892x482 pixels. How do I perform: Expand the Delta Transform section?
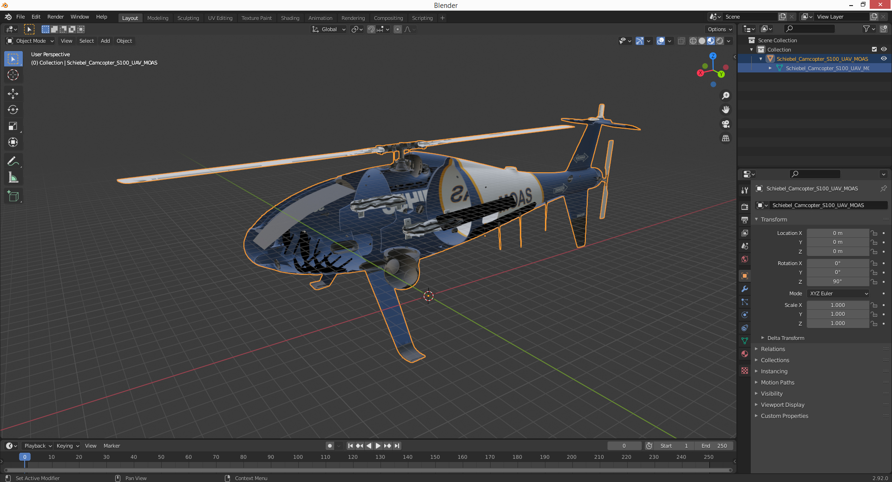[x=785, y=338]
